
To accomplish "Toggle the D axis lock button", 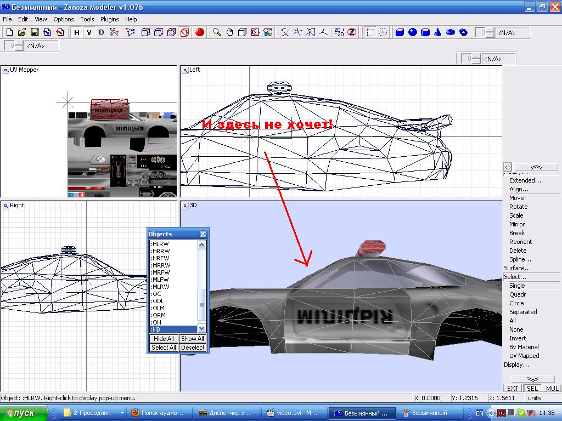I will 102,32.
